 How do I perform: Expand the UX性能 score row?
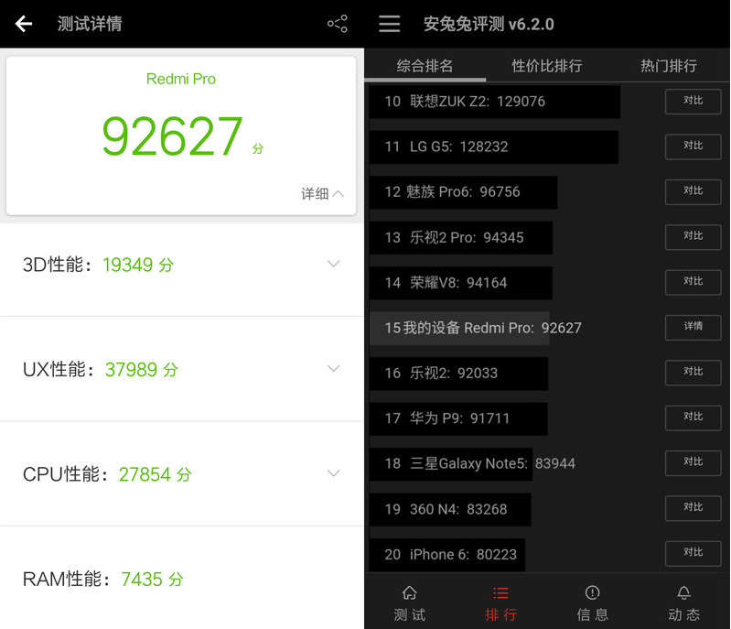pos(182,369)
